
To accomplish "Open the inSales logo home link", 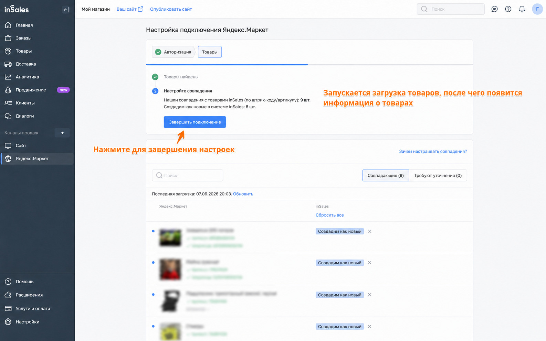I will (17, 9).
